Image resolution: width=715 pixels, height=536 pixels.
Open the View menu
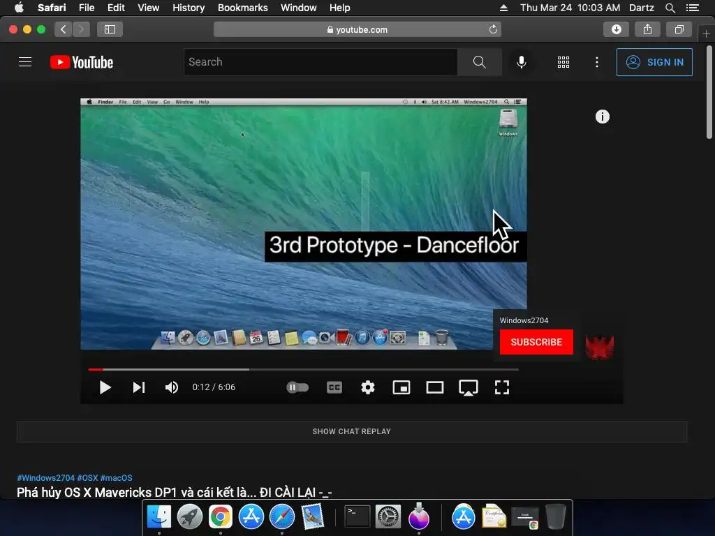pyautogui.click(x=149, y=8)
